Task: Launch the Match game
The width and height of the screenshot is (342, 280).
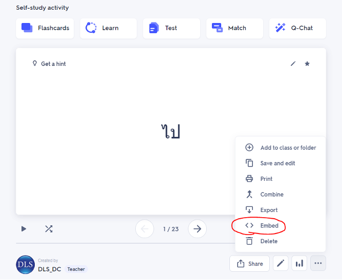Action: (x=234, y=28)
